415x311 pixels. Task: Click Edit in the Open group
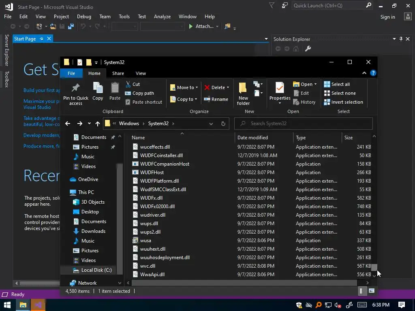(x=301, y=93)
